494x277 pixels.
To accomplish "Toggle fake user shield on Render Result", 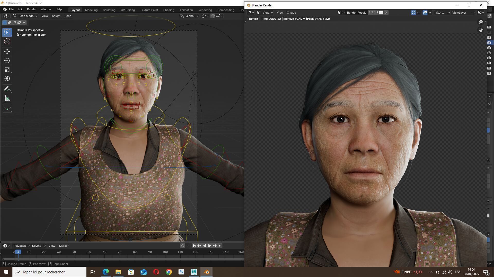I will coord(371,13).
